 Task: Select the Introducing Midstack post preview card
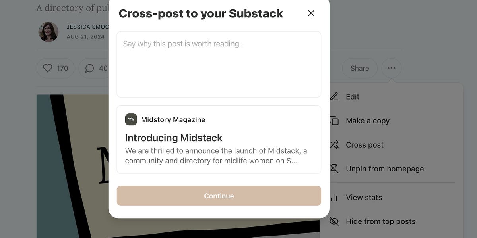(219, 139)
